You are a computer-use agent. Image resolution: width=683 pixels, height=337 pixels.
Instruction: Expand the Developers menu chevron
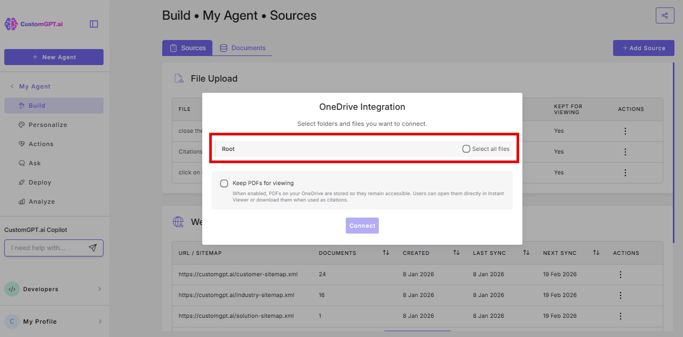pos(100,289)
